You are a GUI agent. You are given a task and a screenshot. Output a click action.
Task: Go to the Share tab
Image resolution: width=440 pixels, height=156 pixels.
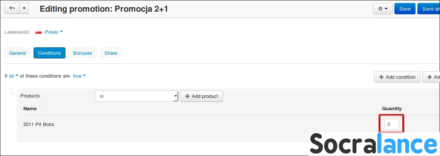coord(110,53)
